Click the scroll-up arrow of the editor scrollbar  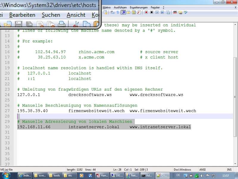(235, 24)
